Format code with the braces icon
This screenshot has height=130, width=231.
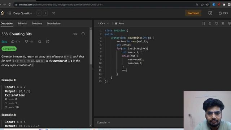click(210, 23)
